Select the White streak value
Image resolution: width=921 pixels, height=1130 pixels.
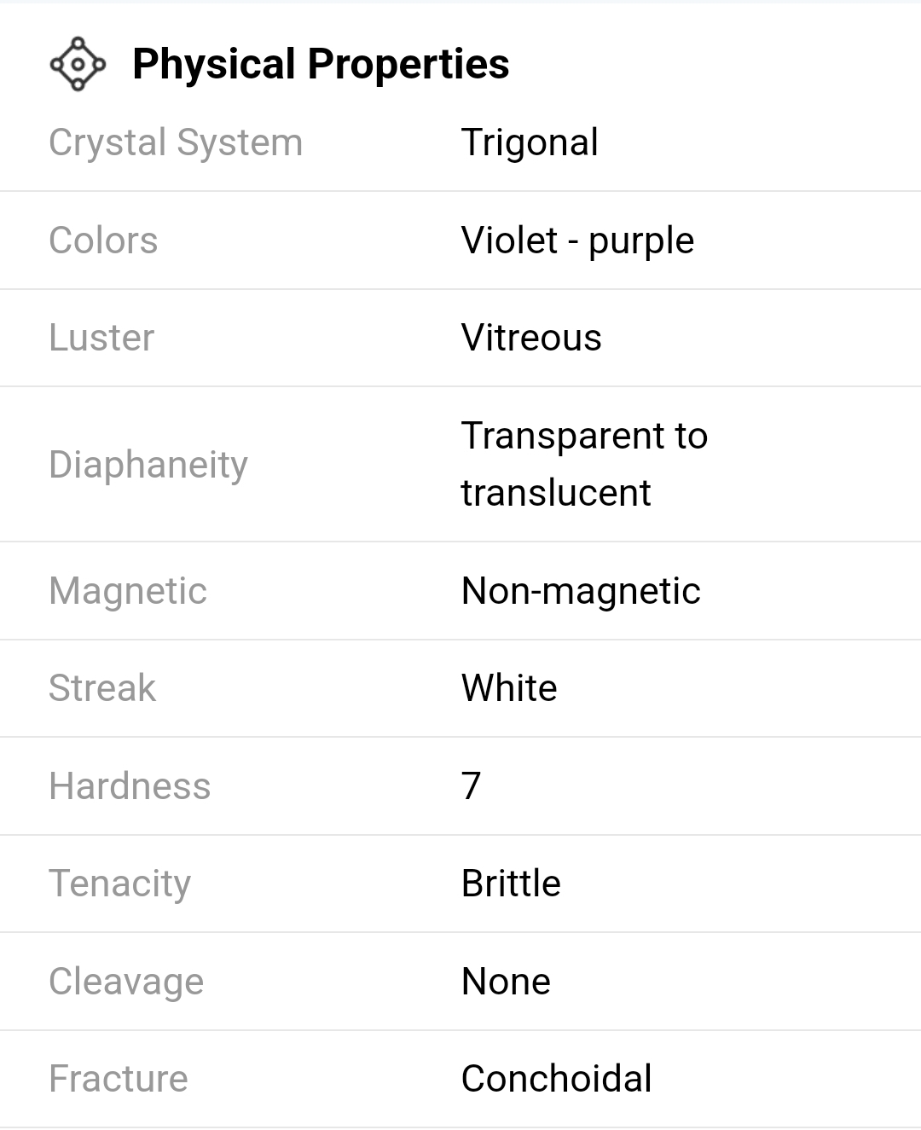(x=509, y=688)
